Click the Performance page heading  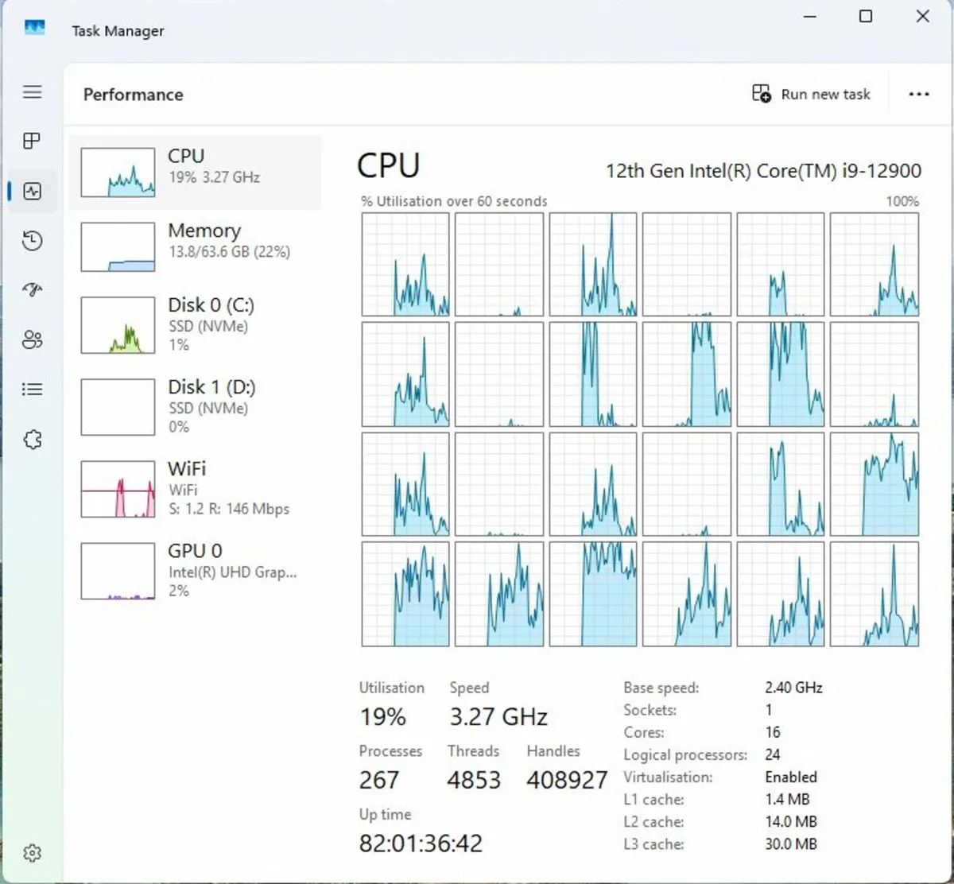(134, 95)
